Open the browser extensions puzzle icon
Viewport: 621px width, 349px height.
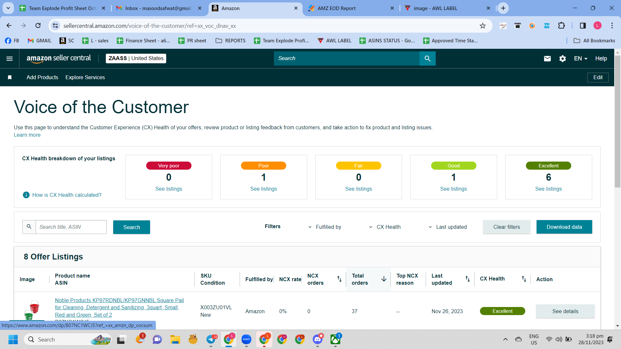[x=561, y=26]
